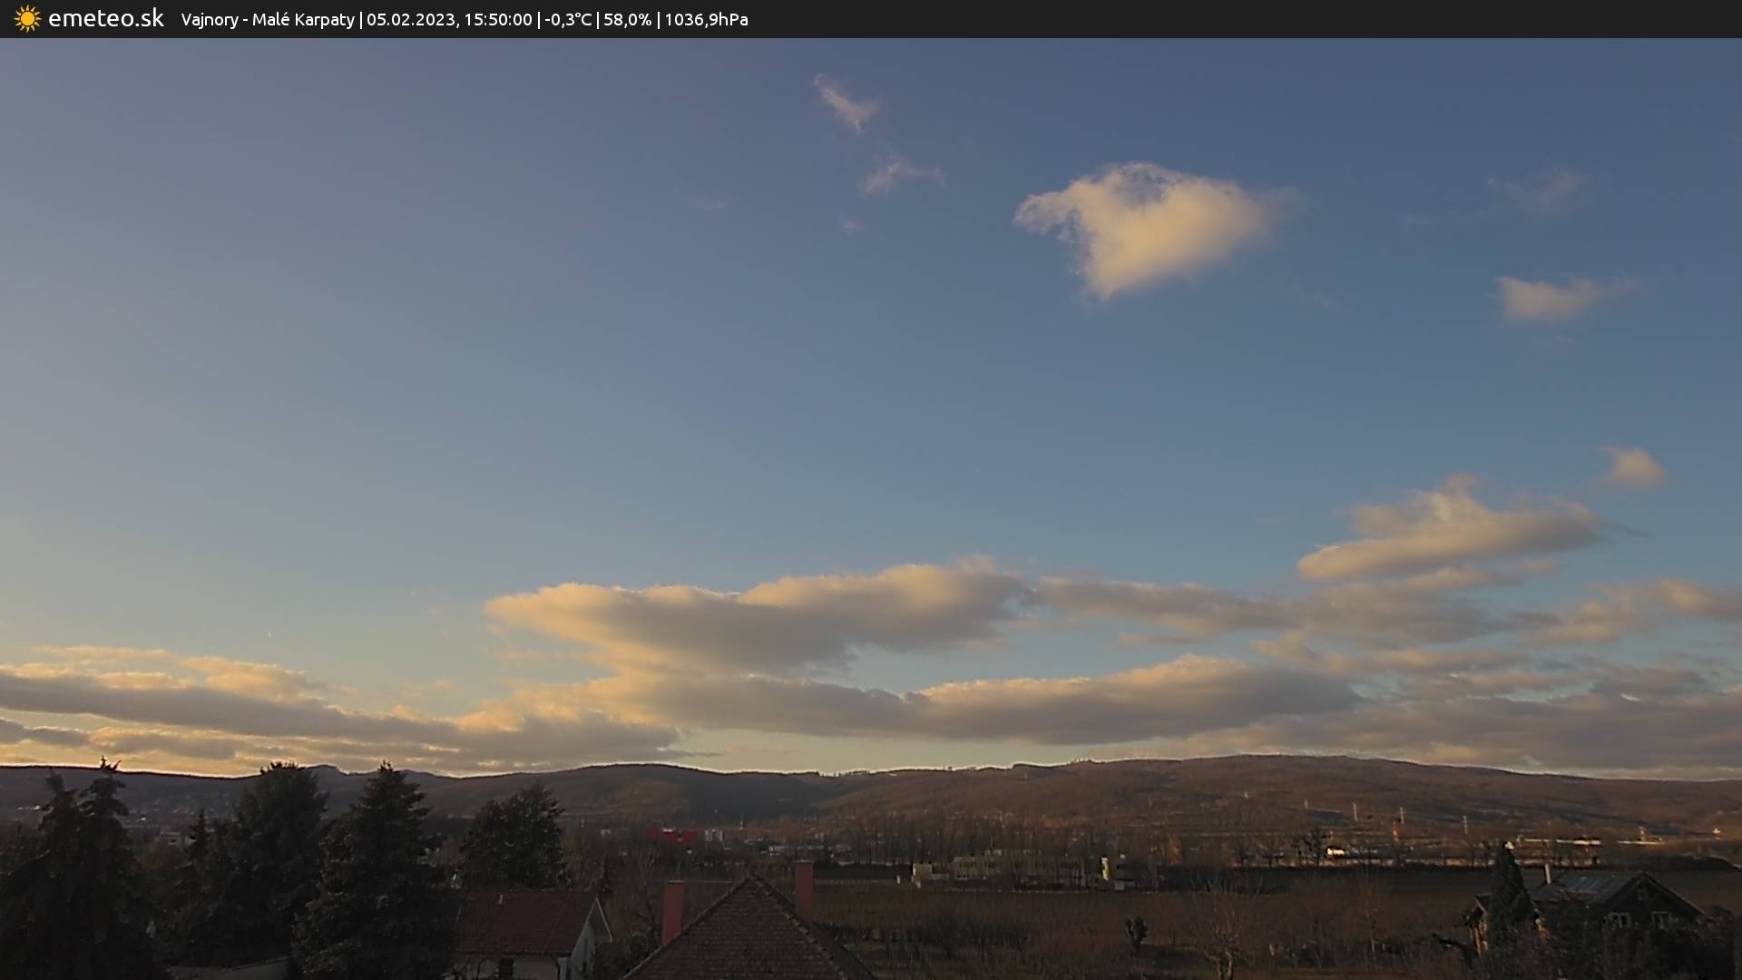This screenshot has height=980, width=1742.
Task: Click the 05.02.2023 date in header
Action: click(410, 20)
